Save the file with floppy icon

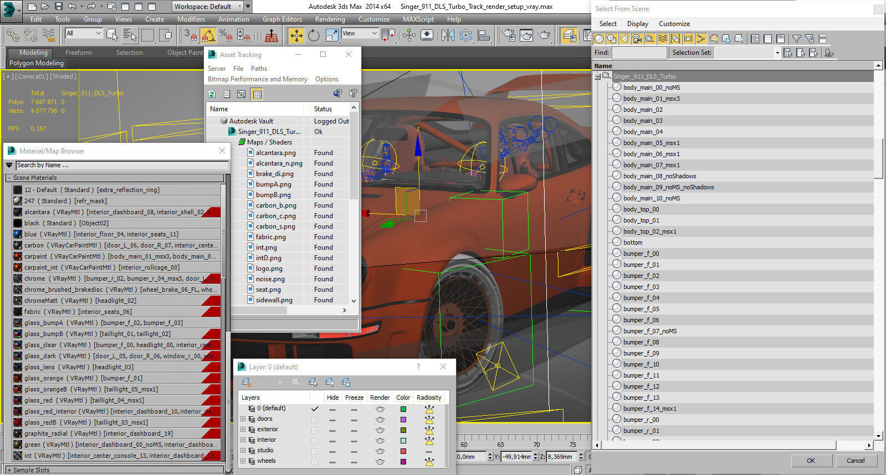coord(59,7)
